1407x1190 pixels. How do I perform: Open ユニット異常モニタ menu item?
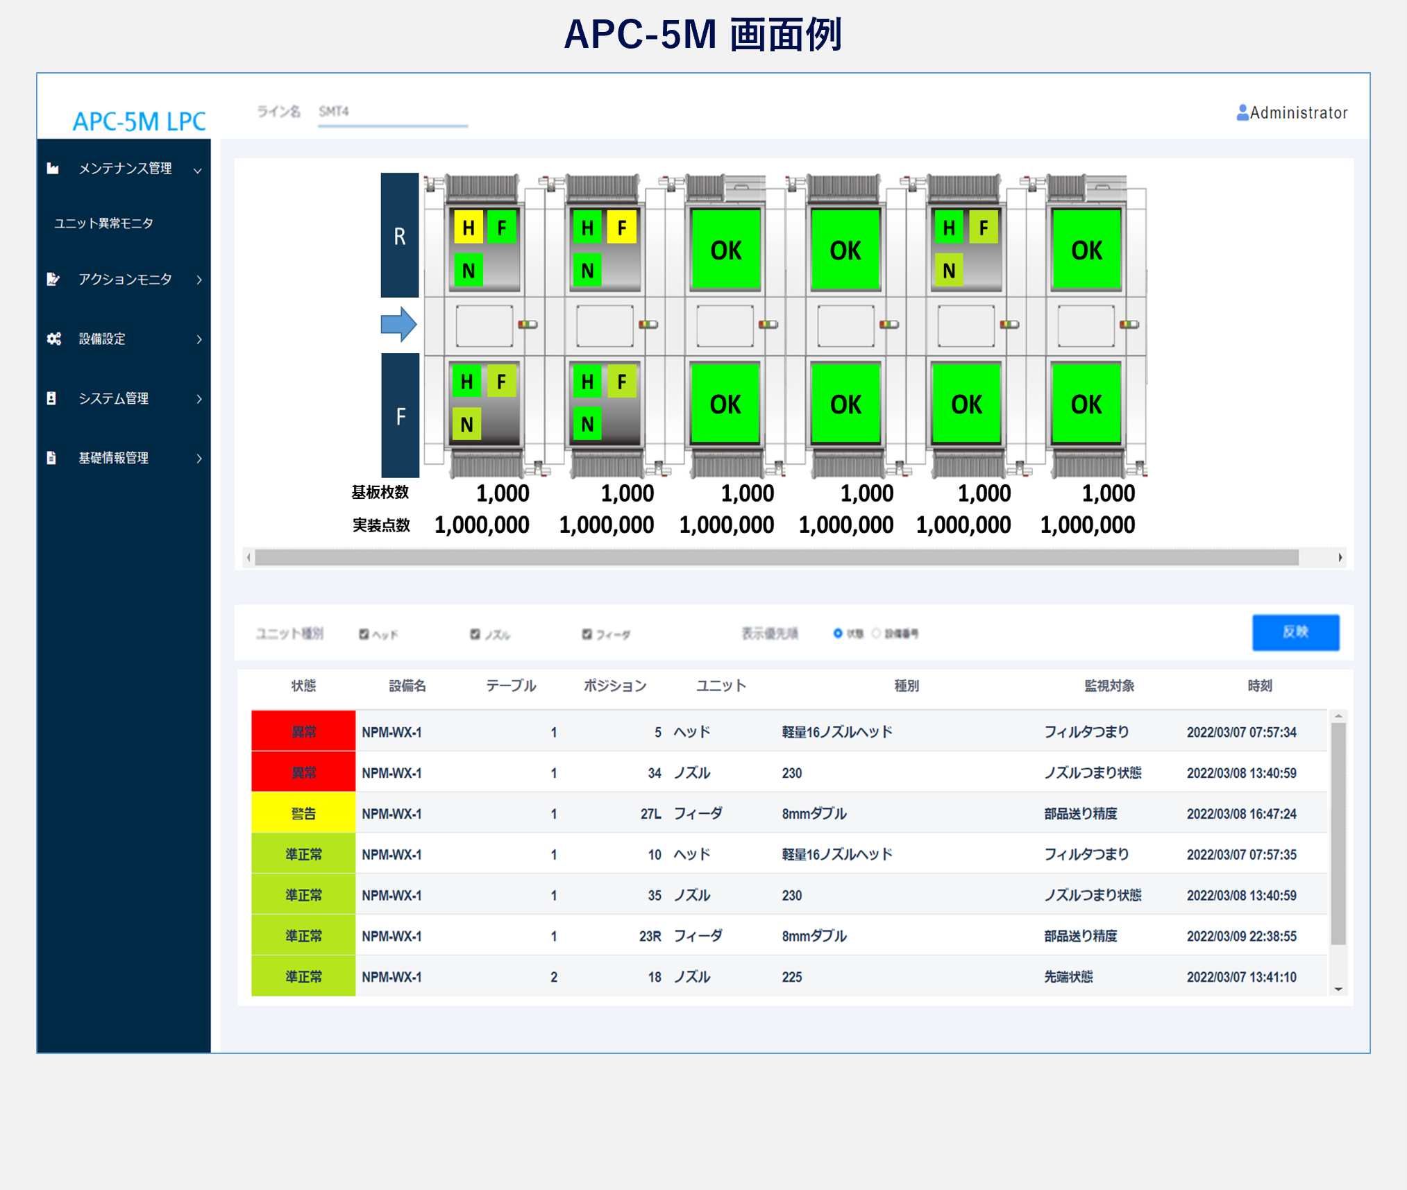[x=104, y=223]
